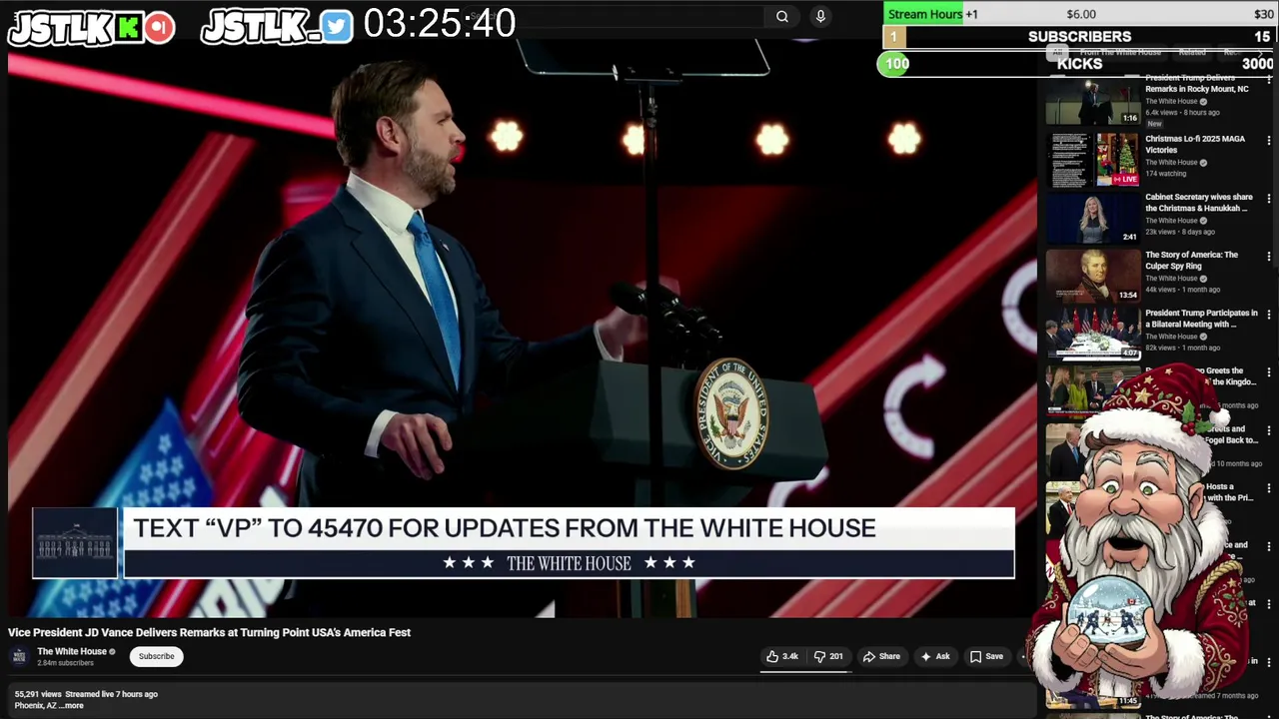Click title 'President Trump Participates in a Bilateral Meeting'
Screen dimensions: 1279x719
tap(1201, 319)
